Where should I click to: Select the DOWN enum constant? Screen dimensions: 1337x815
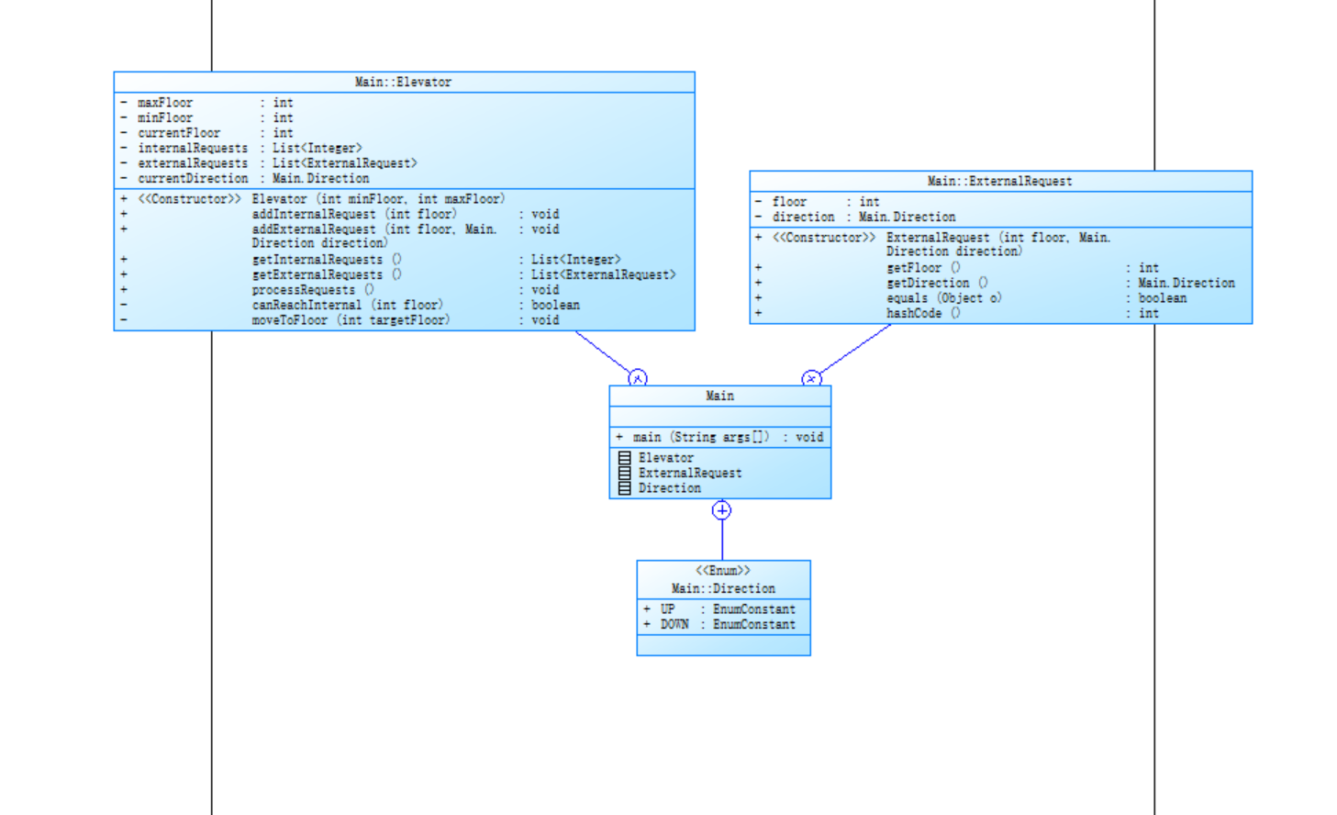coord(719,625)
